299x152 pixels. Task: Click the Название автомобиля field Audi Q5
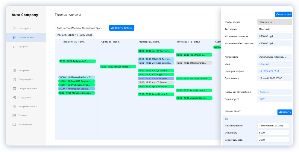point(274,92)
